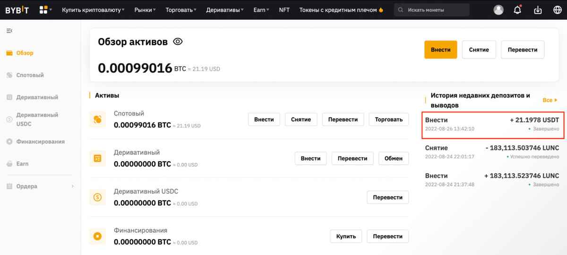Open the Все history link
The height and width of the screenshot is (255, 567).
pos(550,100)
